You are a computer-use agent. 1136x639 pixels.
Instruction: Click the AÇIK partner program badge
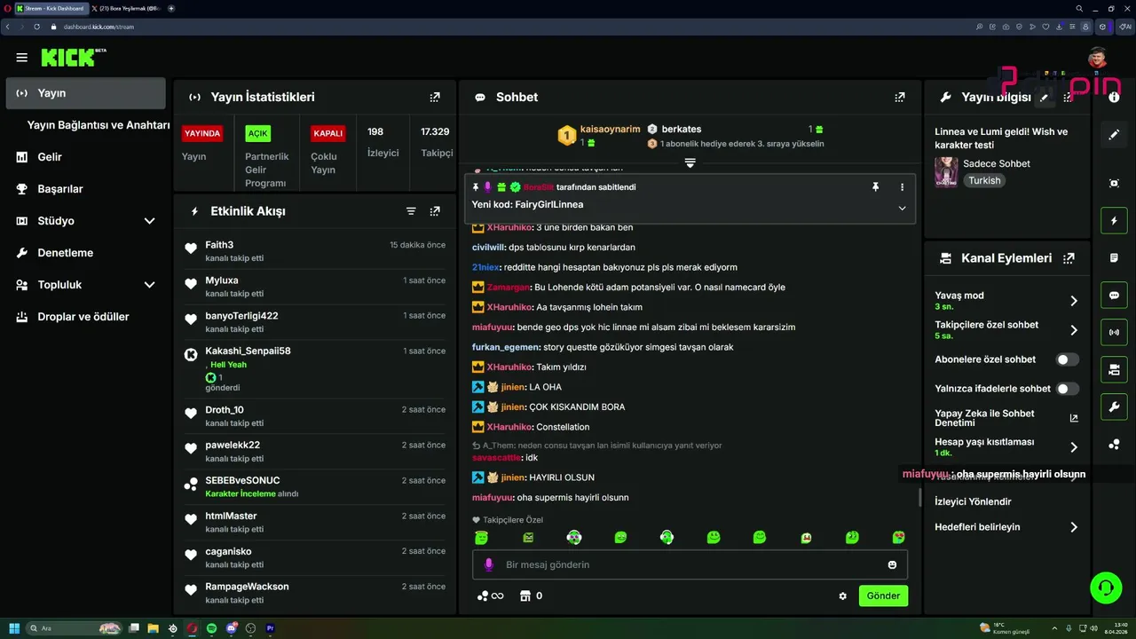[x=258, y=134]
